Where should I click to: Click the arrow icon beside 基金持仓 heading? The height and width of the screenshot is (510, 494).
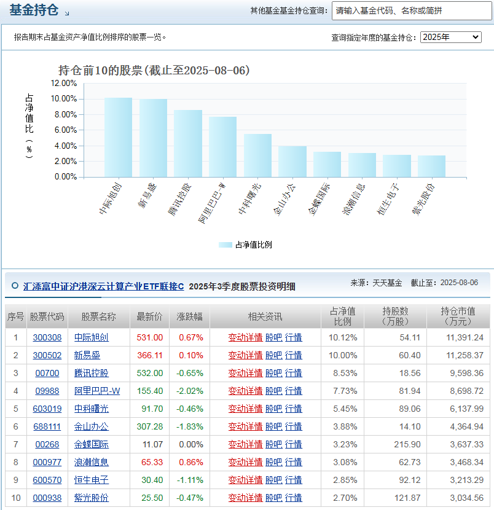[67, 13]
